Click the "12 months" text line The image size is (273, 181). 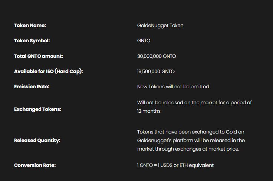[x=149, y=111]
